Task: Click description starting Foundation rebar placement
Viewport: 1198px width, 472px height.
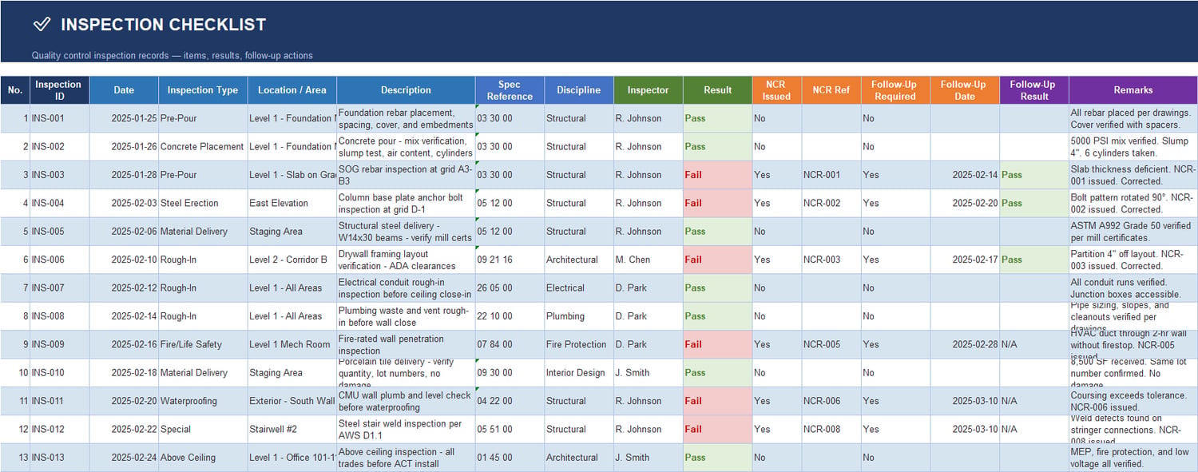Action: pyautogui.click(x=406, y=118)
